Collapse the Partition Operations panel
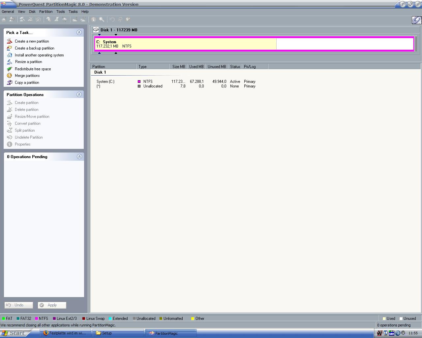The height and width of the screenshot is (338, 422). click(79, 94)
